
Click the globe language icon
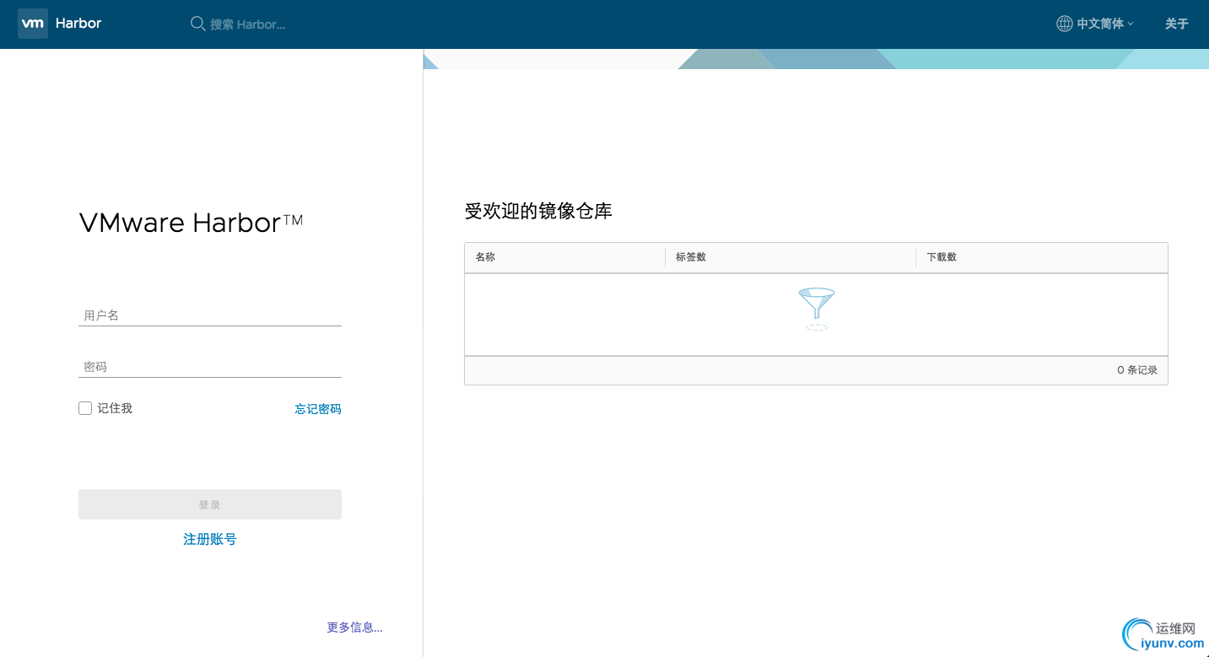point(1065,24)
